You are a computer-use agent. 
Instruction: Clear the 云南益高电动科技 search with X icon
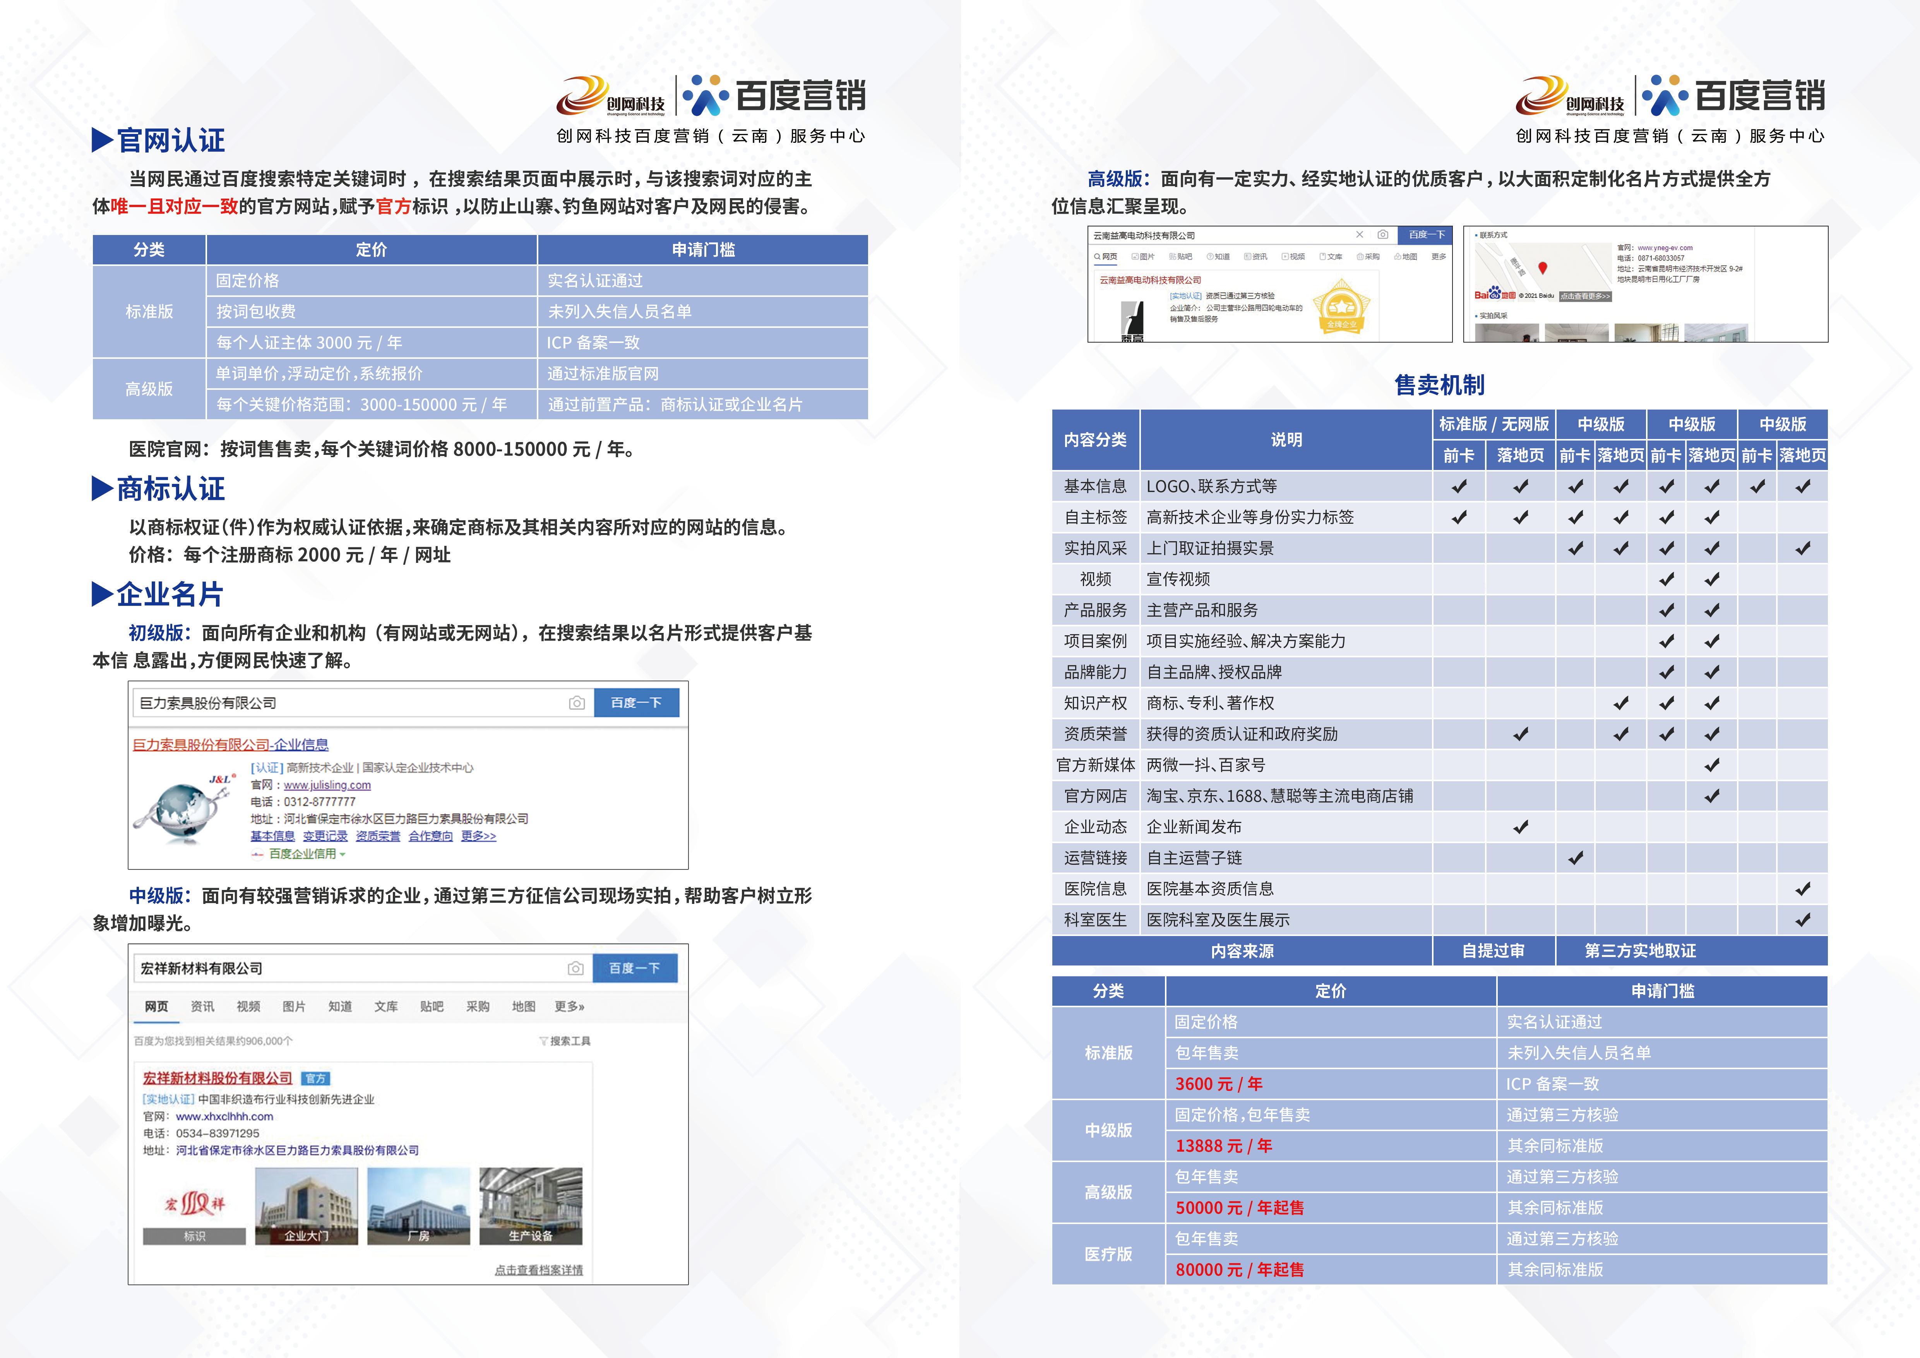click(1360, 235)
